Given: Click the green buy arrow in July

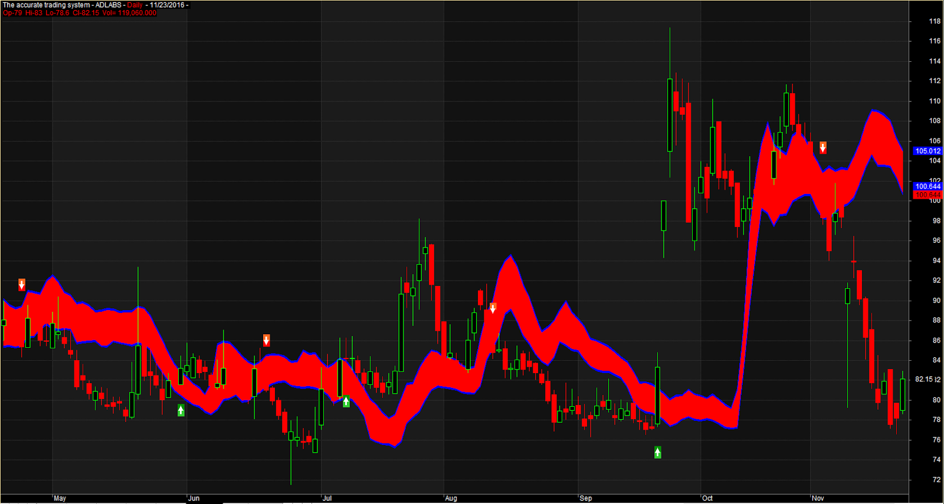Looking at the screenshot, I should [x=346, y=401].
